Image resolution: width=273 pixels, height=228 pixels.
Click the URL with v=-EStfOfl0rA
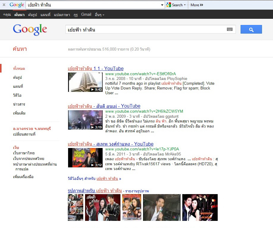140,74
